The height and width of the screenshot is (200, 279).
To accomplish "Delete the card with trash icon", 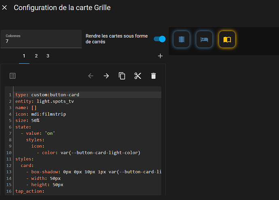I will (x=153, y=76).
